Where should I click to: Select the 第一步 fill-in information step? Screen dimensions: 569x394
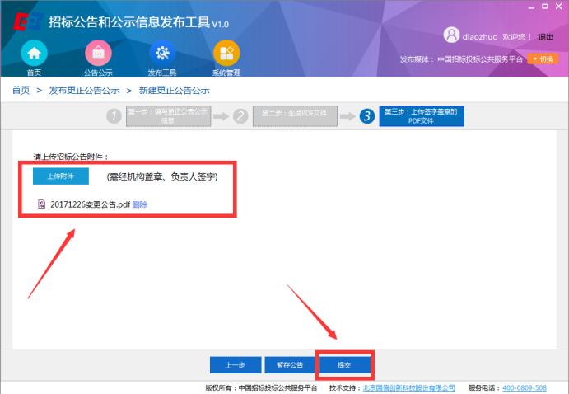(168, 116)
